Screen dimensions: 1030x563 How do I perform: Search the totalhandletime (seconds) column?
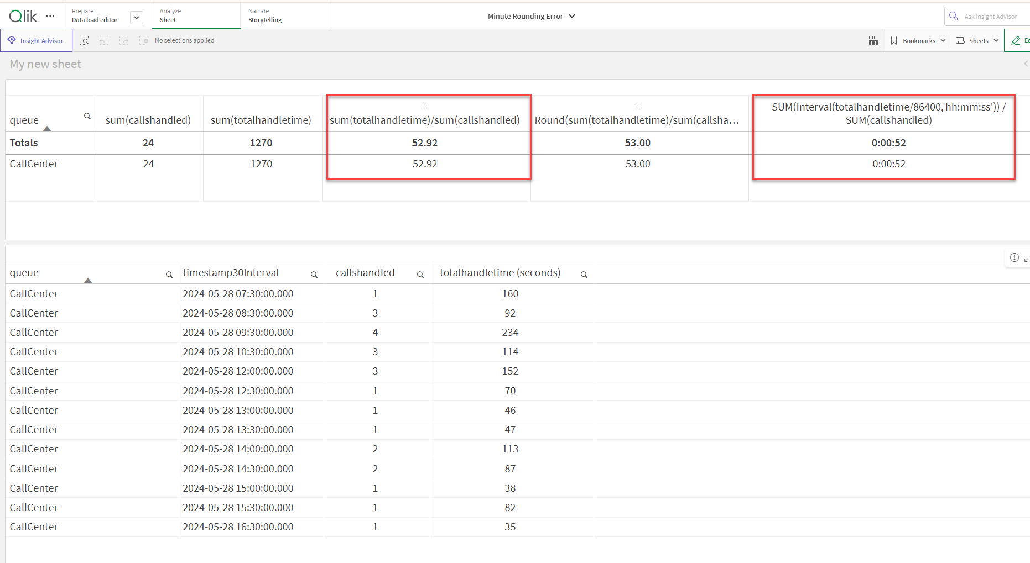tap(584, 275)
